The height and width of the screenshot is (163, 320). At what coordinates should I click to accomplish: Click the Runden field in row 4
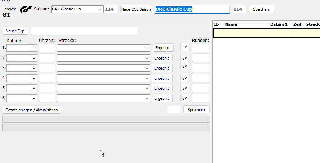point(201,78)
